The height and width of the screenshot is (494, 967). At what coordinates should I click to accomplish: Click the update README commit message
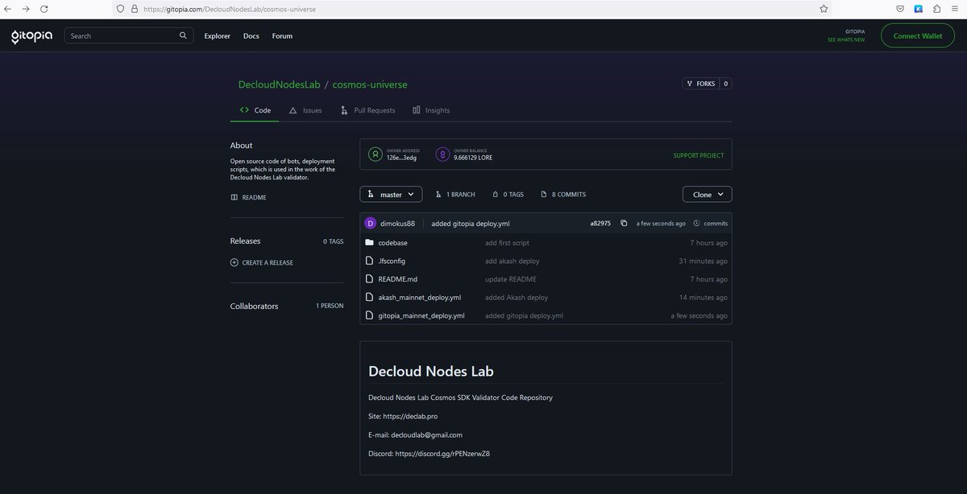coord(511,279)
